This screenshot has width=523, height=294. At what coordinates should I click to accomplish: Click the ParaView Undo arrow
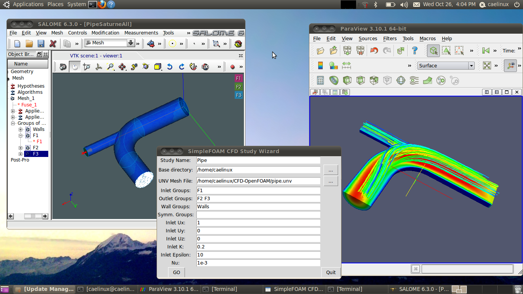point(374,51)
